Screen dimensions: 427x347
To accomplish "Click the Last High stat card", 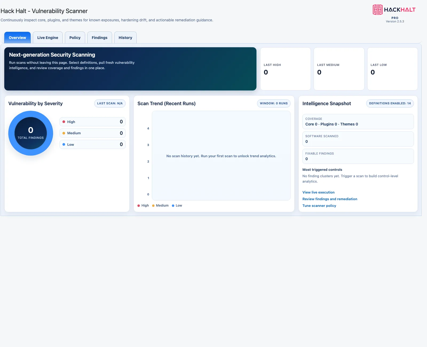I will coord(286,69).
